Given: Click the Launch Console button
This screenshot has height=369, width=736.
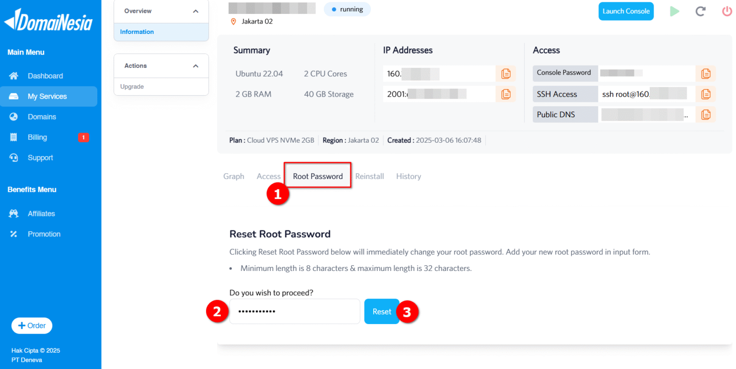Looking at the screenshot, I should point(626,11).
